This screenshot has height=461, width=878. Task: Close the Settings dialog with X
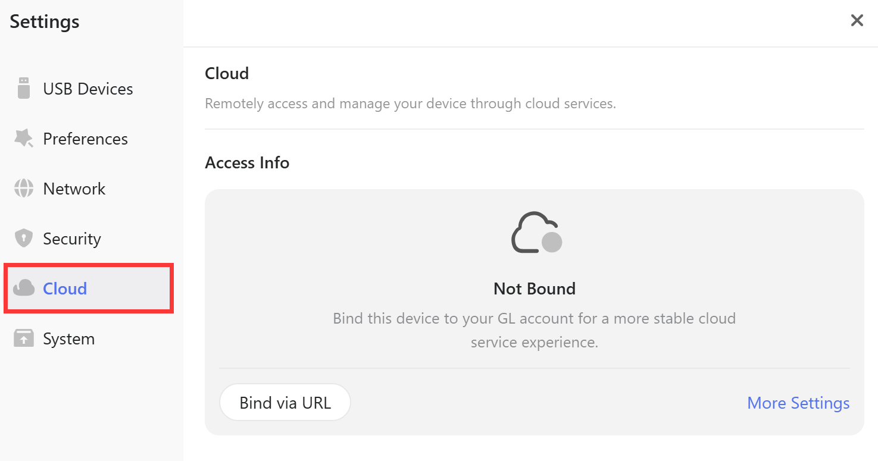click(x=857, y=20)
